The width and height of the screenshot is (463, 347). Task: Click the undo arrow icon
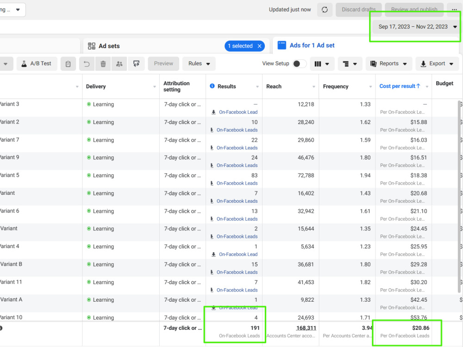click(87, 64)
